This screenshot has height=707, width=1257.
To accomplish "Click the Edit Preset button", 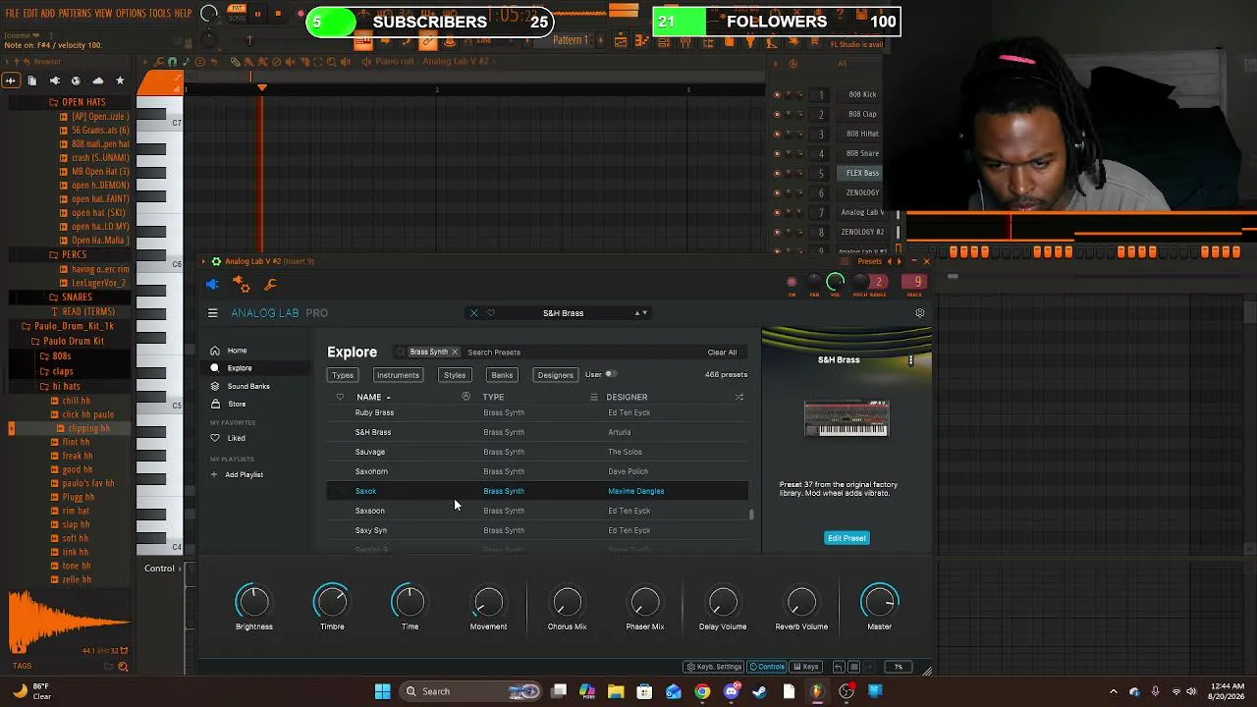I will [x=847, y=538].
